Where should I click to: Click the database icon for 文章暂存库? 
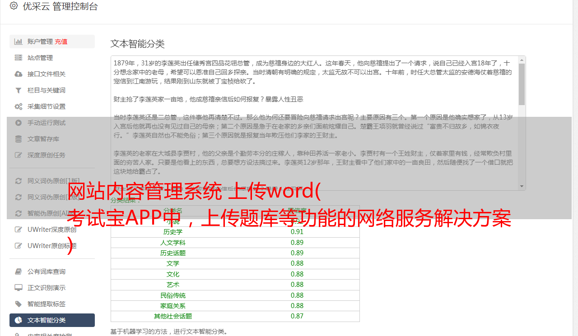point(18,139)
